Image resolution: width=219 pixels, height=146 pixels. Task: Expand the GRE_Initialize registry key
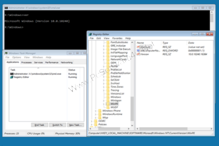click(x=104, y=46)
